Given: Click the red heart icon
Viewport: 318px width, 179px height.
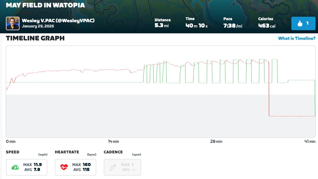Looking at the screenshot, I should coord(64,167).
